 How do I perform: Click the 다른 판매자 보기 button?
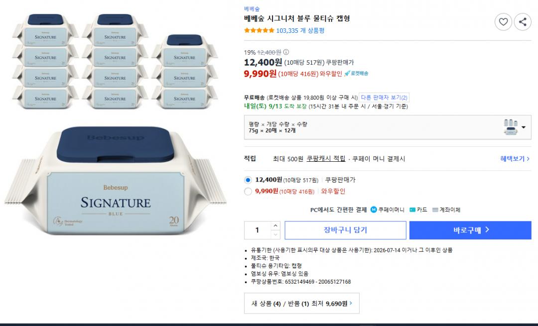point(384,98)
